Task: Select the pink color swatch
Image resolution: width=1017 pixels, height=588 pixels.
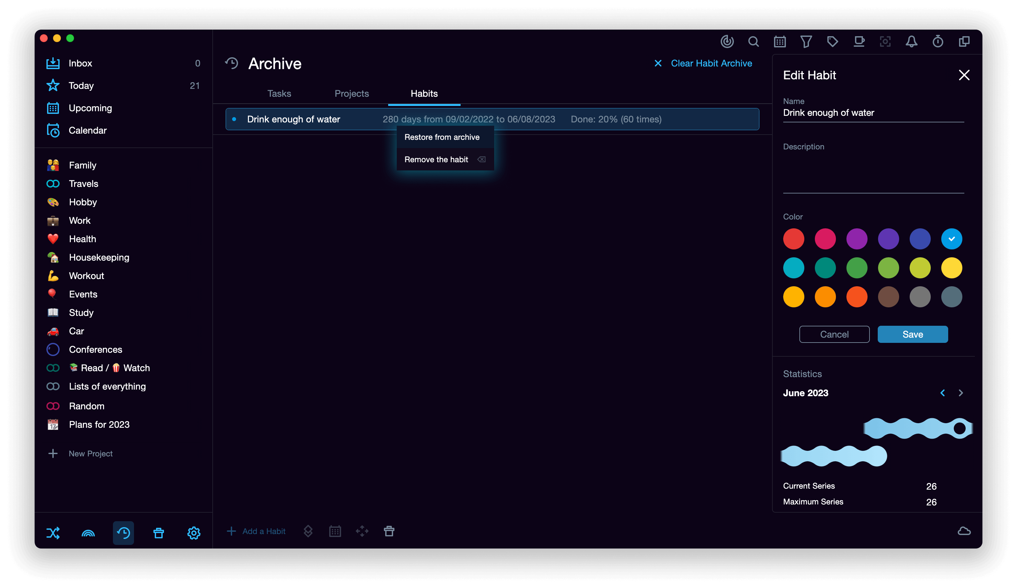Action: [x=825, y=239]
